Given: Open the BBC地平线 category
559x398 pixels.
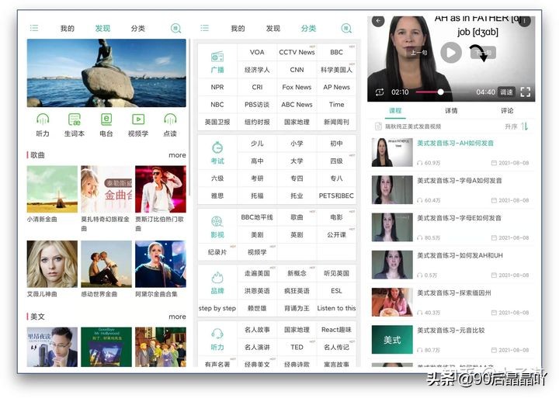Looking at the screenshot, I should click(257, 217).
